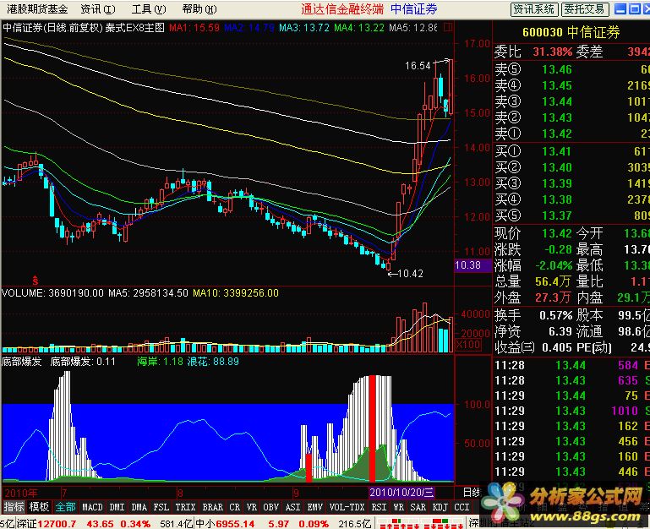Viewport: 650px width, 529px height.
Task: Select the 模板 tab
Action: (39, 507)
